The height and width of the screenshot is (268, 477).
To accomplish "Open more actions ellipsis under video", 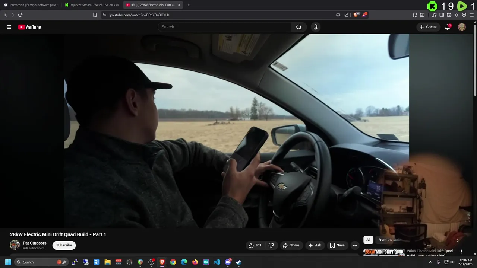I will click(355, 245).
